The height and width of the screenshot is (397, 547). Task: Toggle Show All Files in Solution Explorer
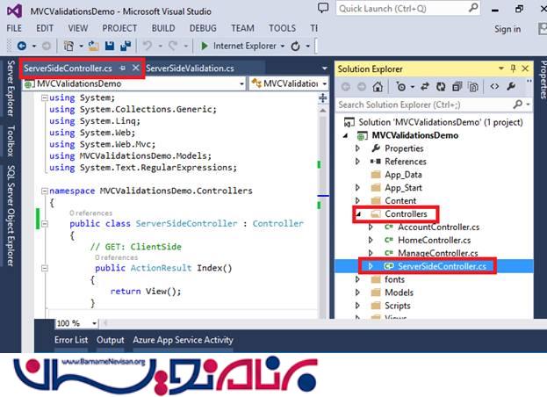474,86
